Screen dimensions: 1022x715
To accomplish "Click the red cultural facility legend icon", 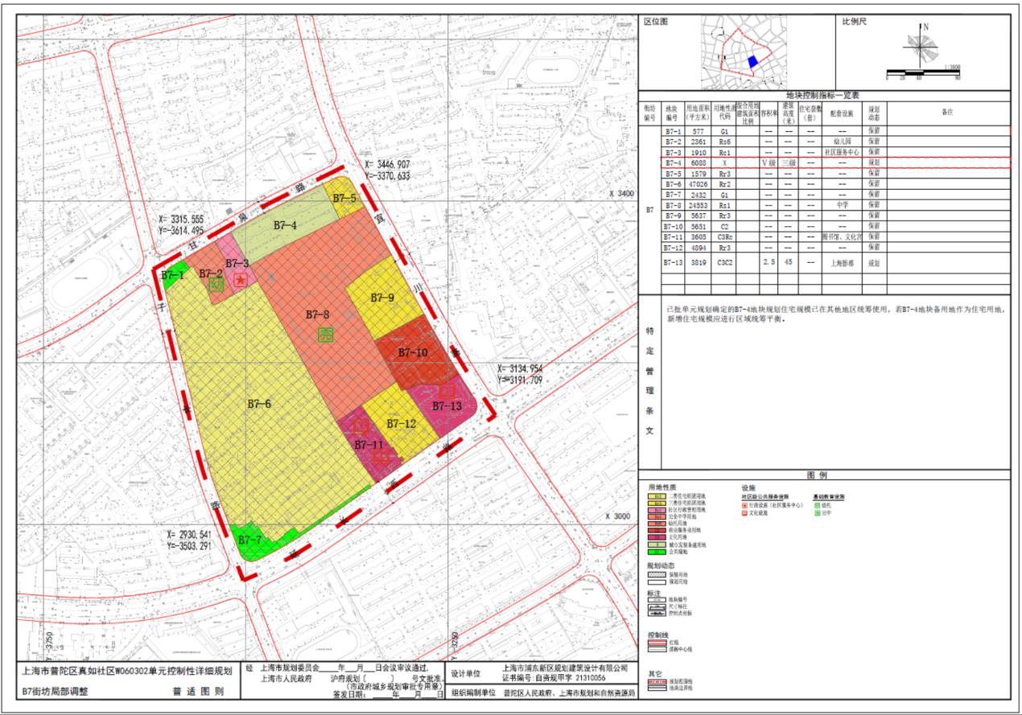I will 744,512.
